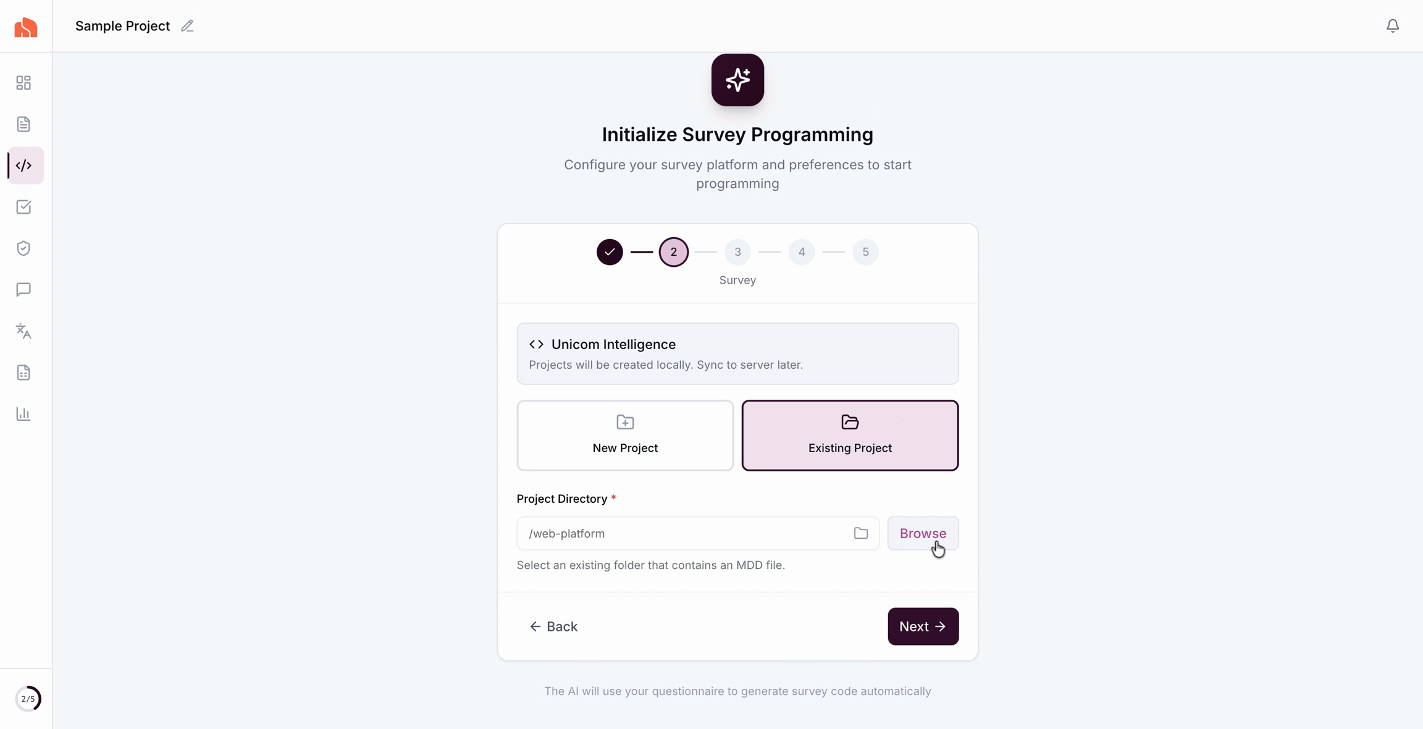This screenshot has height=729, width=1423.
Task: Click the Next button
Action: coord(923,626)
